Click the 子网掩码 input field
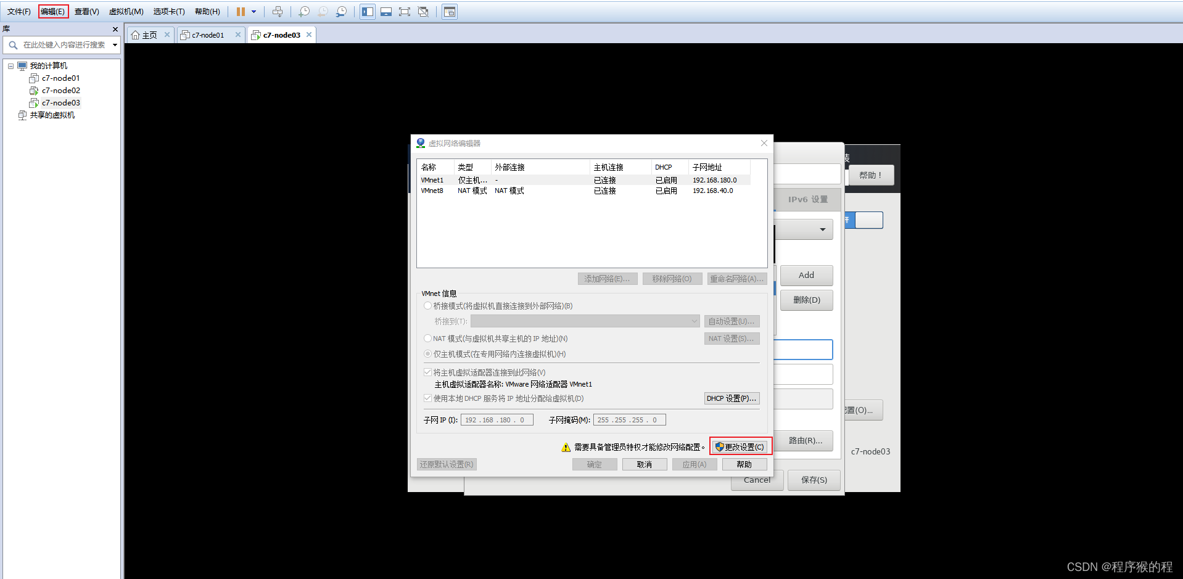Image resolution: width=1183 pixels, height=579 pixels. point(629,420)
